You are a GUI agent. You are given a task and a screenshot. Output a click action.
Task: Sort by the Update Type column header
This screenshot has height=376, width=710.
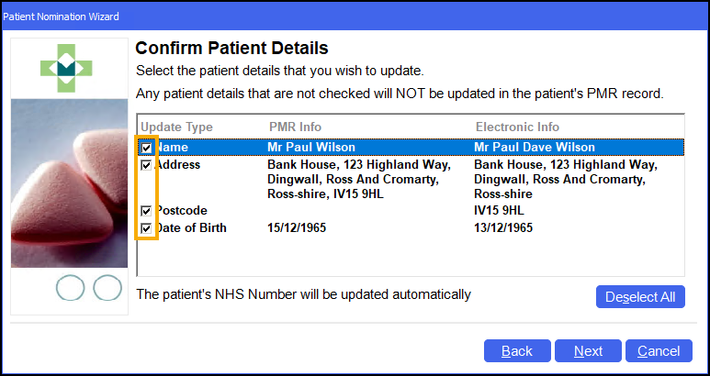pyautogui.click(x=176, y=127)
